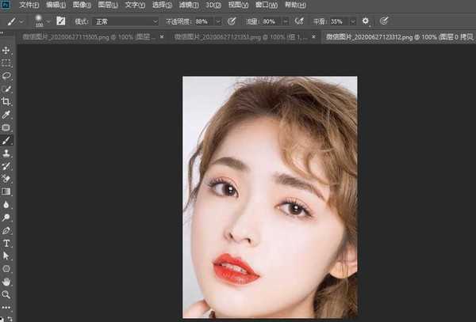The height and width of the screenshot is (322, 476).
Task: Select the Hand tool
Action: [x=6, y=281]
